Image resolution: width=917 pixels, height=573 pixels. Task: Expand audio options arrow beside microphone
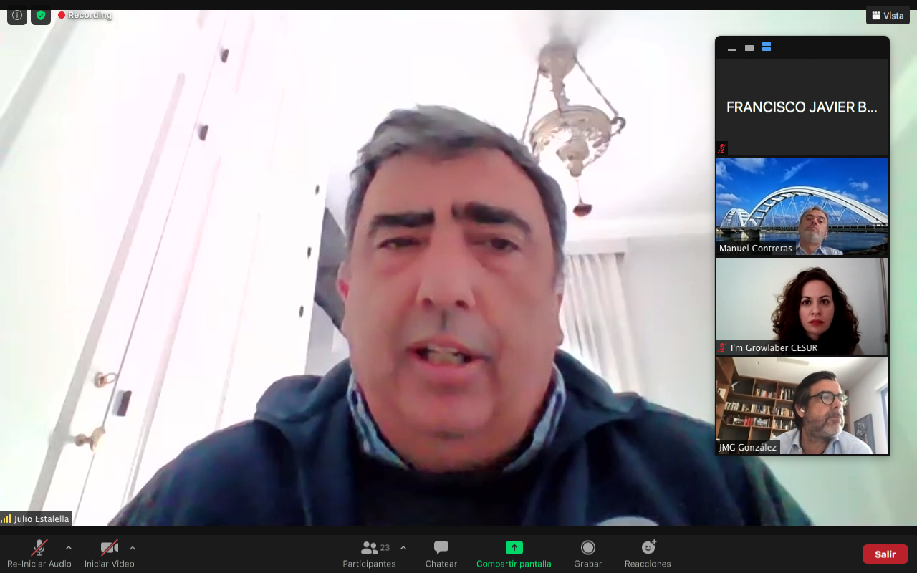(69, 548)
